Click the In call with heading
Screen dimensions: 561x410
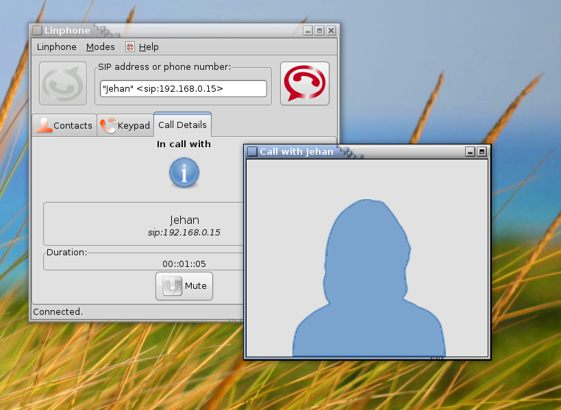(x=184, y=144)
